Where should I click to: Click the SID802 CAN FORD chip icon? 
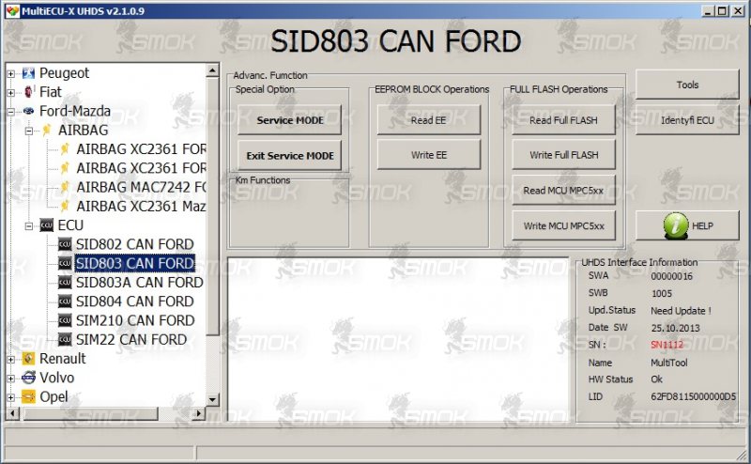(x=65, y=244)
